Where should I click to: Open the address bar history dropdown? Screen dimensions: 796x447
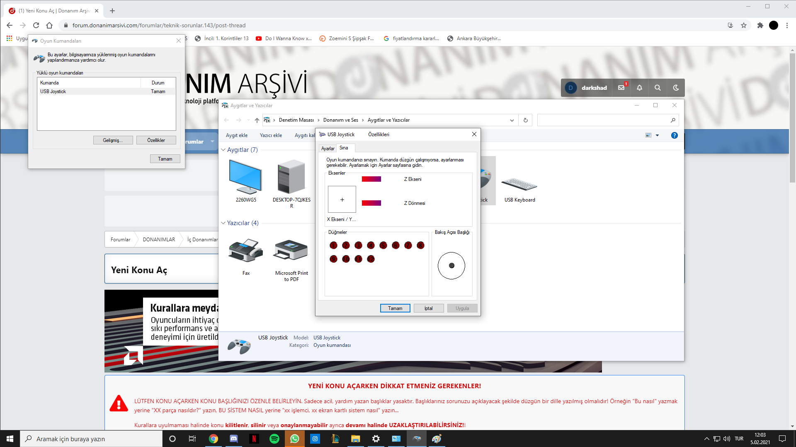[x=512, y=120]
